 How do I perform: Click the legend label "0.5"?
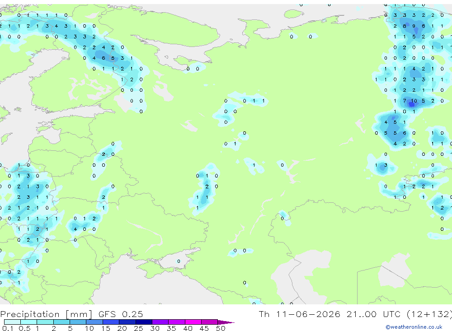pos(24,328)
